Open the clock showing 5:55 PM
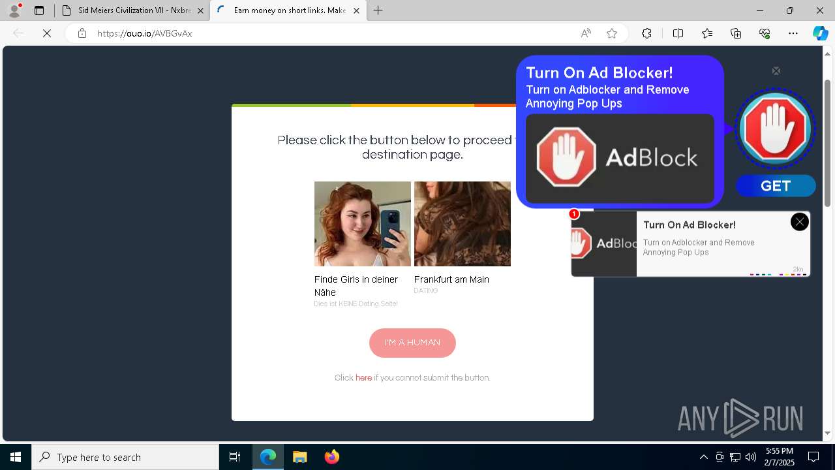Screen dimensions: 835x470 pyautogui.click(x=780, y=457)
